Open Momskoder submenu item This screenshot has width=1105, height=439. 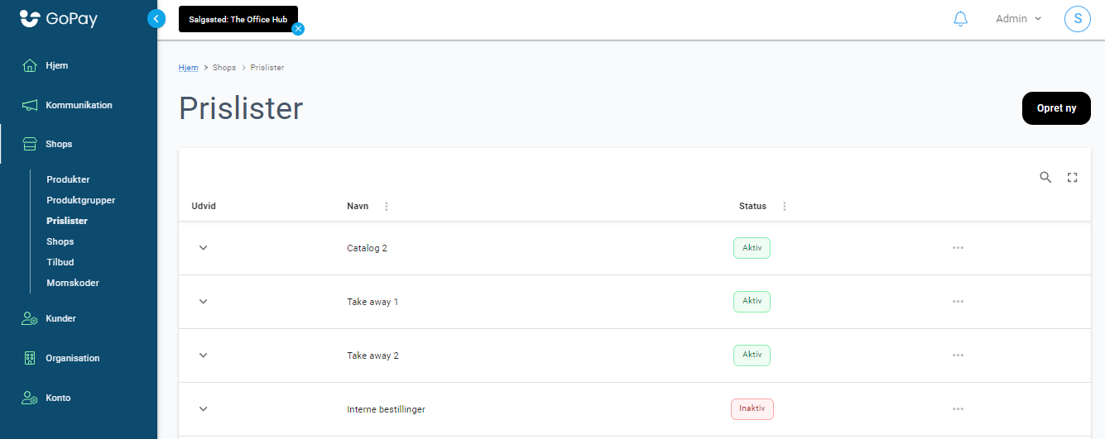click(x=73, y=283)
